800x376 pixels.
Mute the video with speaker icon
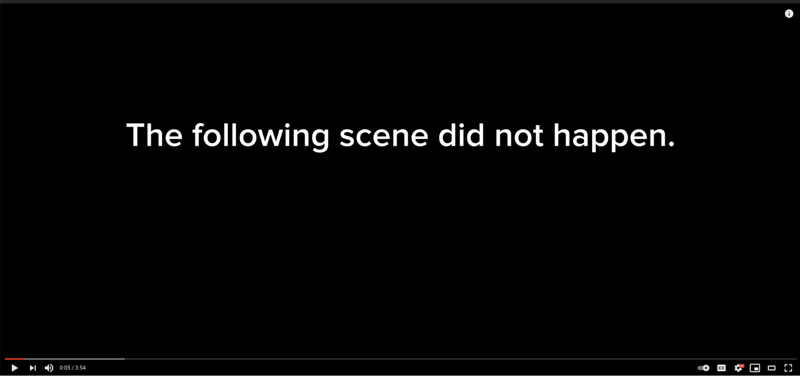pyautogui.click(x=49, y=368)
